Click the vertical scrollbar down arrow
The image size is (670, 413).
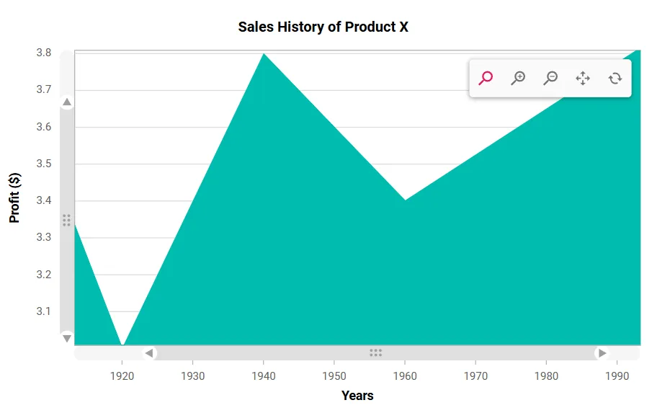click(67, 338)
